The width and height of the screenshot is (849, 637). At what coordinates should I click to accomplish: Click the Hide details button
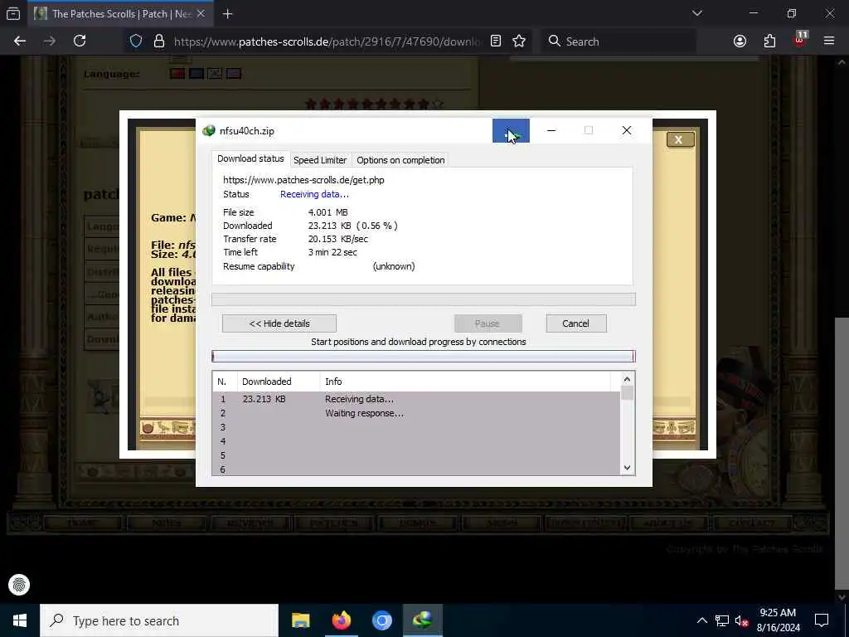click(279, 323)
